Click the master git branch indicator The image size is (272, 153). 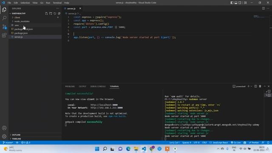click(x=8, y=143)
